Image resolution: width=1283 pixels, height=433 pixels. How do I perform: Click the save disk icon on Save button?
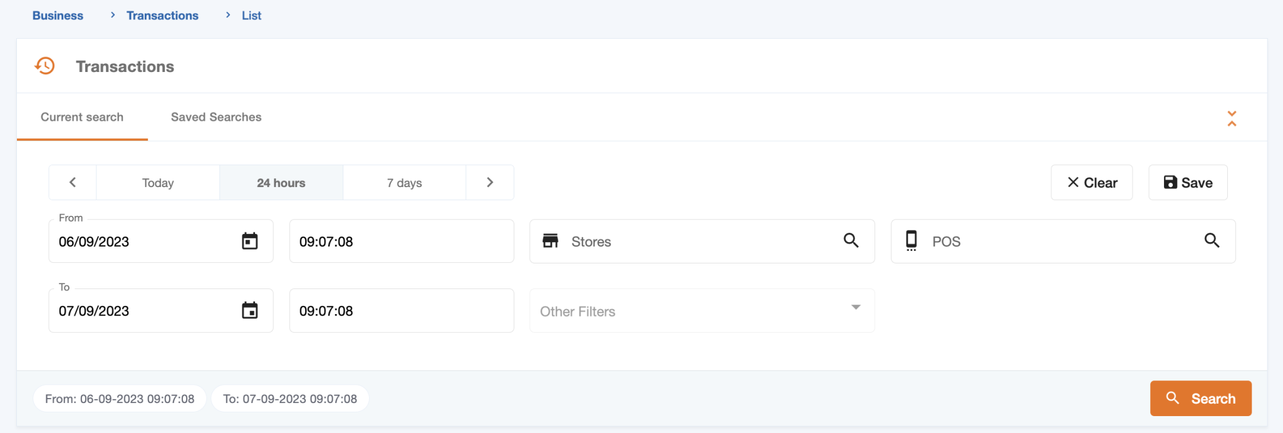pos(1171,182)
